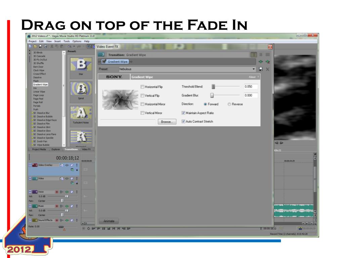Switch to the Explorer tab
This screenshot has height=258, width=344.
tap(56, 149)
